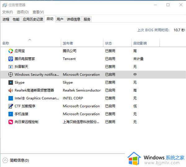
Task: Click the 高 impact in Realtek row
Action: 135,90
